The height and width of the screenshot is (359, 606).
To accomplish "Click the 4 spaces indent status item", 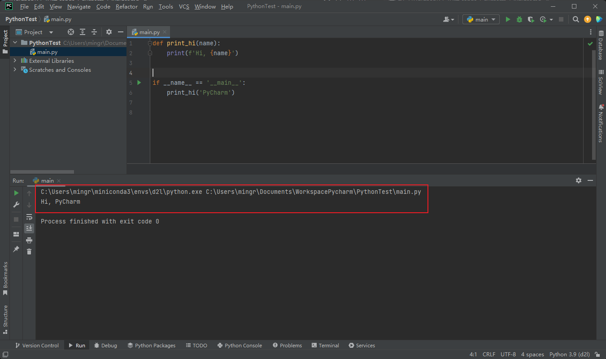I will [x=532, y=354].
